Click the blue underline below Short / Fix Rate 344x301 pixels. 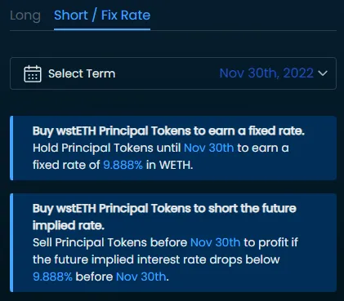pyautogui.click(x=102, y=29)
